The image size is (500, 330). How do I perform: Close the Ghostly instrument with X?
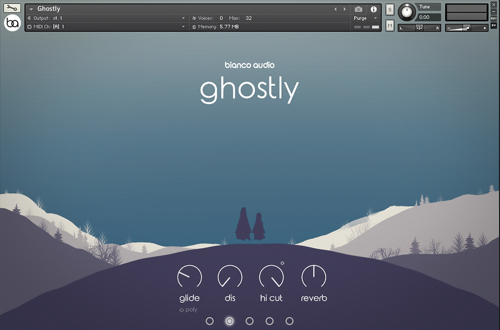(x=494, y=5)
